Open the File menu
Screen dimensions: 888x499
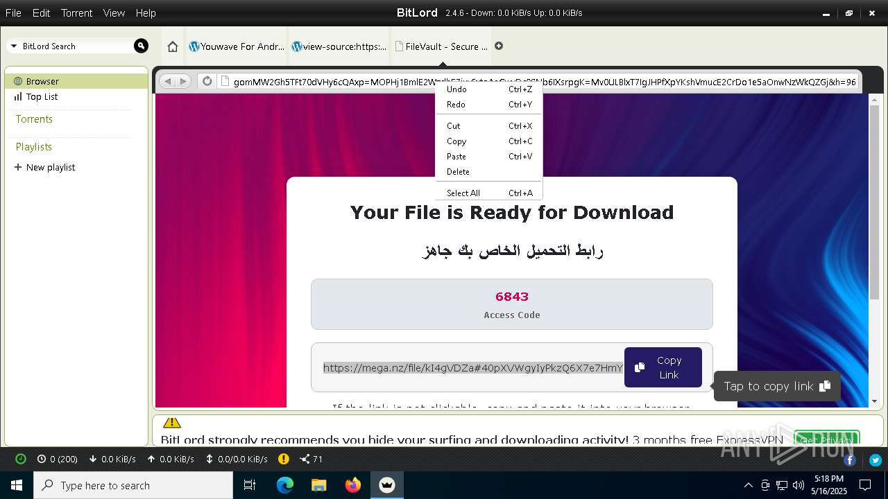(x=13, y=13)
